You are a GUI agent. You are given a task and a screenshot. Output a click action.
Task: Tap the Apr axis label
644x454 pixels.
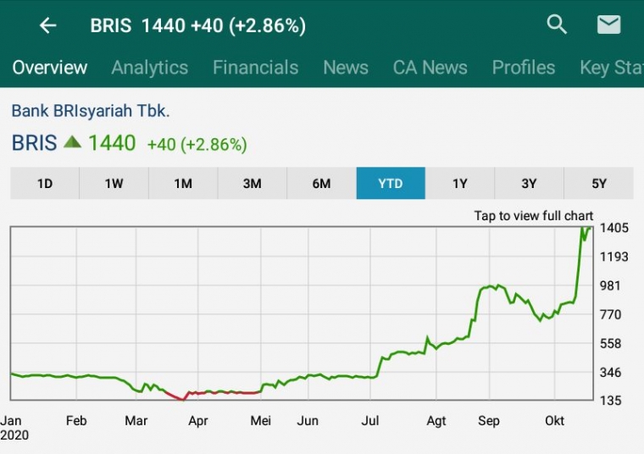click(x=198, y=421)
